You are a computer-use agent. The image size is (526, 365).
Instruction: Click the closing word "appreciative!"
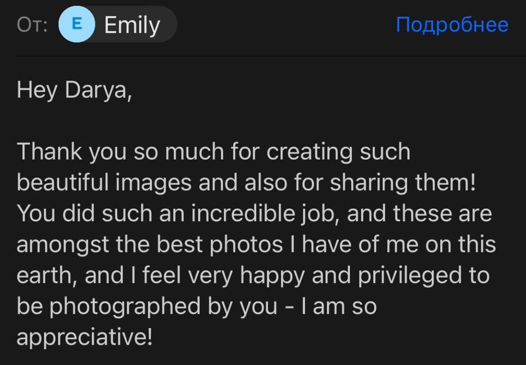[x=84, y=337]
